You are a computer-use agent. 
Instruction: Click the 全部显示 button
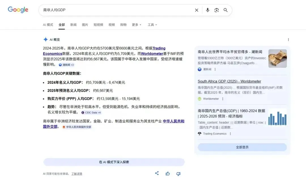[242, 147]
